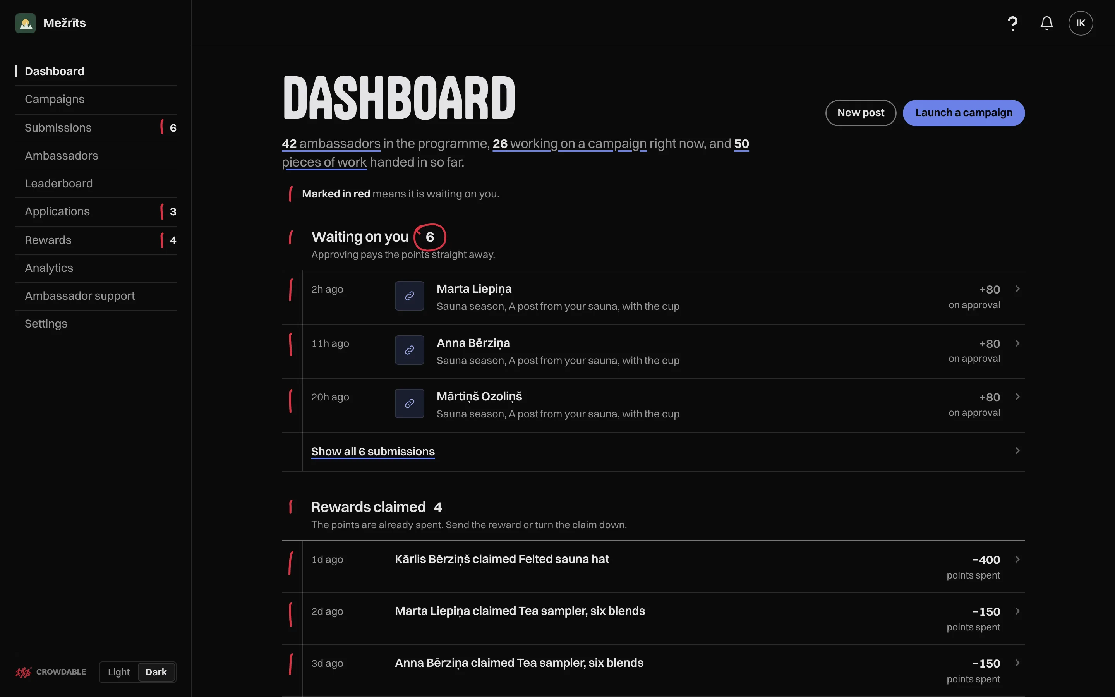Open chevron for Felted sauna hat claim
This screenshot has height=697, width=1115.
point(1017,559)
